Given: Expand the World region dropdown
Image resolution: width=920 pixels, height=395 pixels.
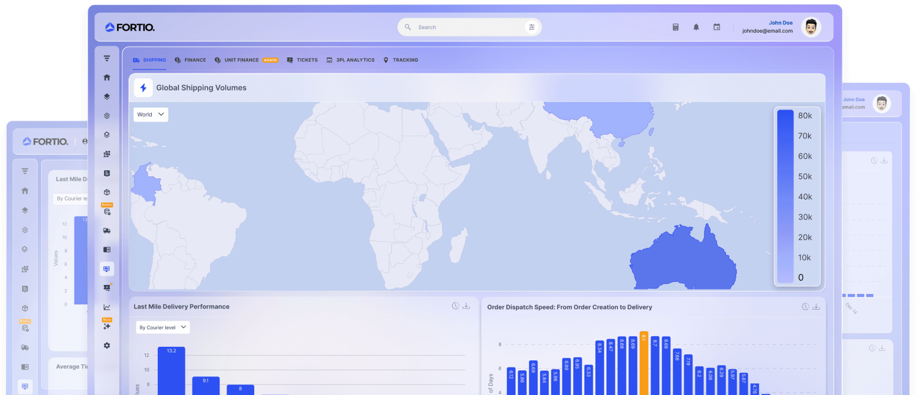Looking at the screenshot, I should coord(151,115).
